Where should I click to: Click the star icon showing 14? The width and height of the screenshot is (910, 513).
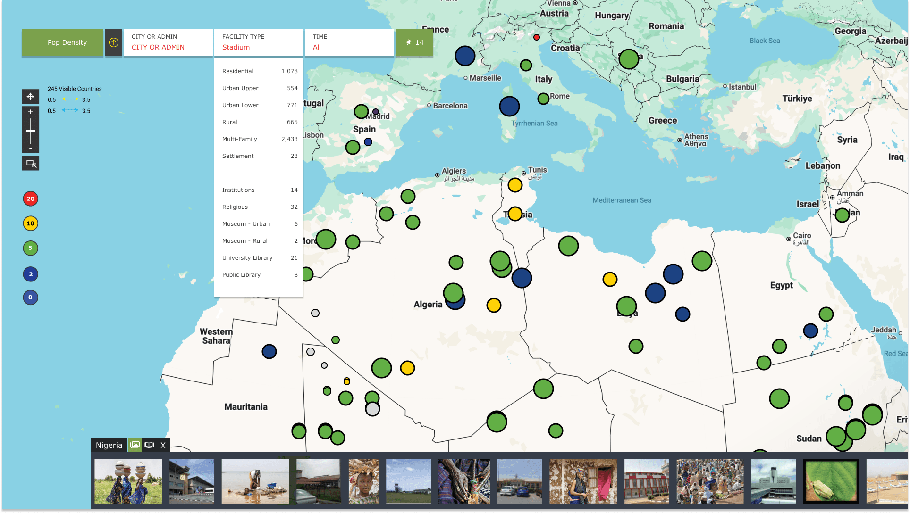click(x=414, y=42)
